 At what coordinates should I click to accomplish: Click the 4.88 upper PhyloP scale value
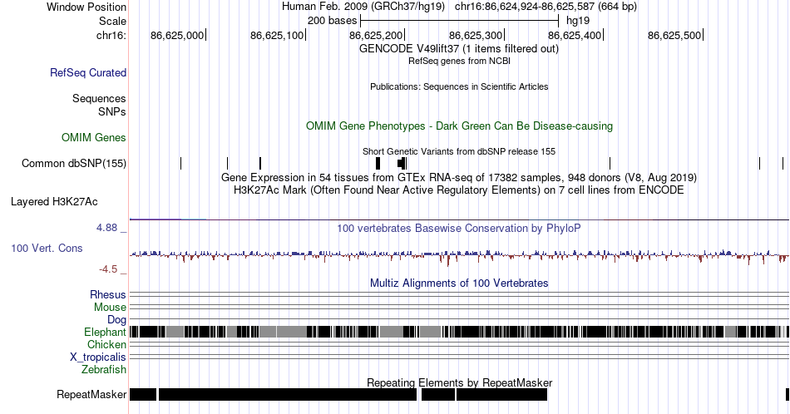tap(106, 228)
